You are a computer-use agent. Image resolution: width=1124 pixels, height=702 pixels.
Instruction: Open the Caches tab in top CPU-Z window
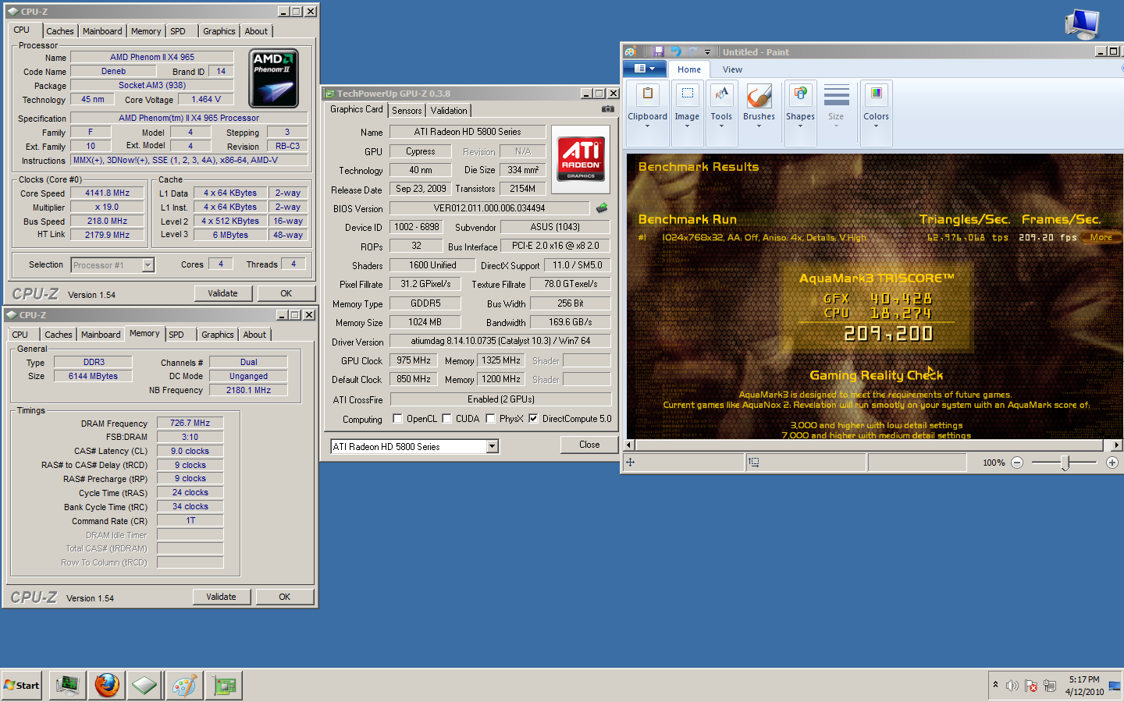(x=59, y=31)
